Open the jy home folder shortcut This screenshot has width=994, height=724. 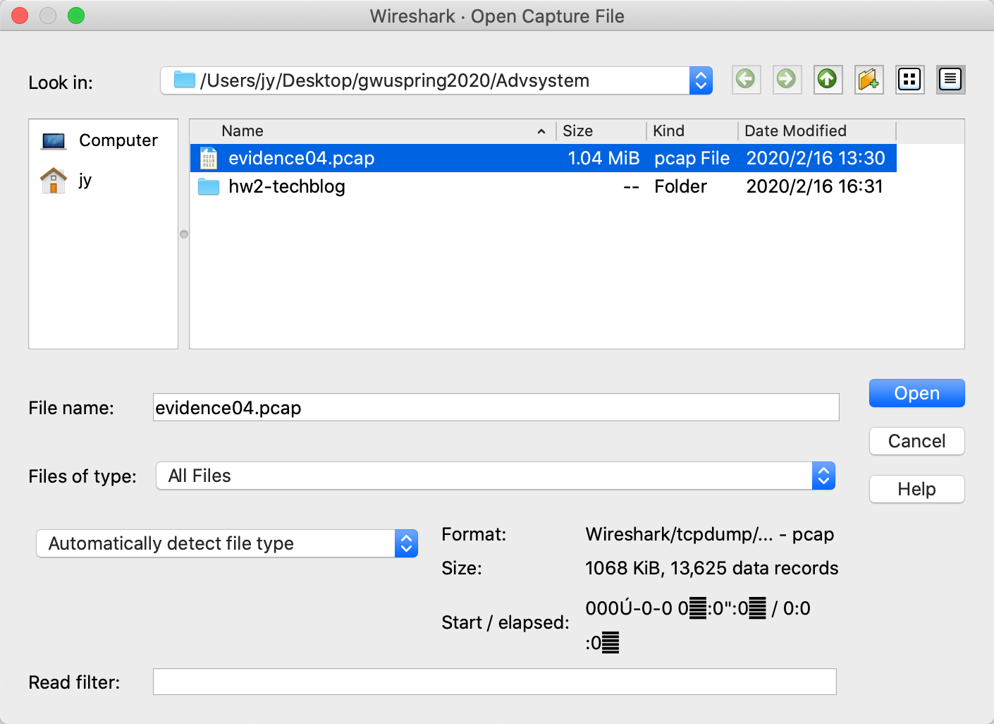(x=85, y=181)
